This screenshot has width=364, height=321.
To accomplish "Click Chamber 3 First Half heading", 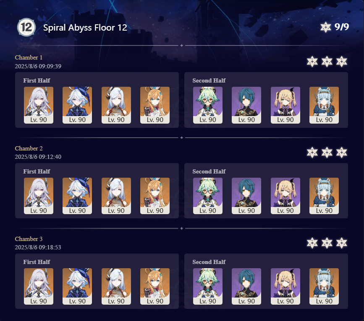I will tap(37, 262).
